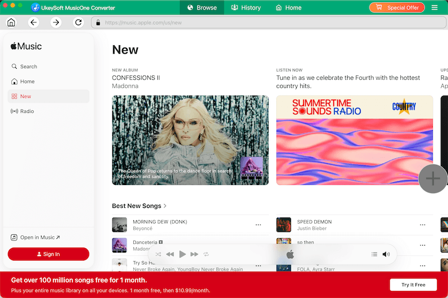Viewport: 448px width, 298px height.
Task: Open more options for Try So Hard song
Action: 258,266
